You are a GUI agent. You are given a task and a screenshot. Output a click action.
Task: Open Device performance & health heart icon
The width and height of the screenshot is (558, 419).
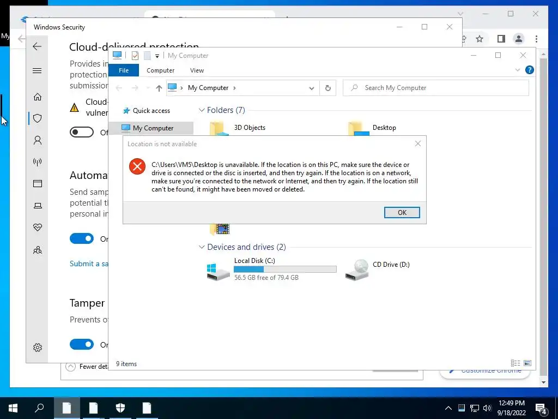click(38, 228)
